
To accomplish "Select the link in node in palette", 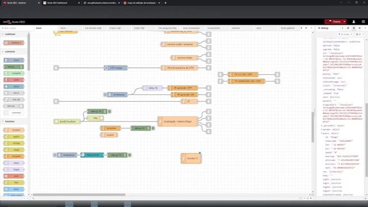I will tap(14, 93).
